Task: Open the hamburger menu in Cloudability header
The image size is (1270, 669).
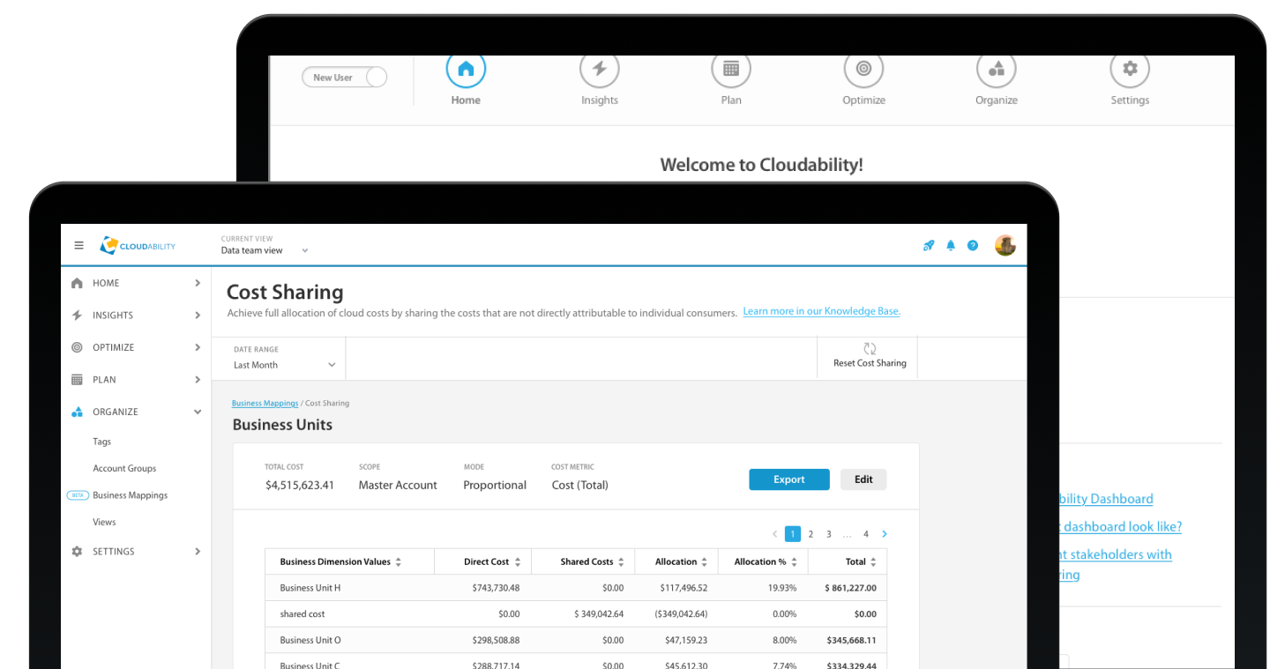Action: tap(78, 246)
